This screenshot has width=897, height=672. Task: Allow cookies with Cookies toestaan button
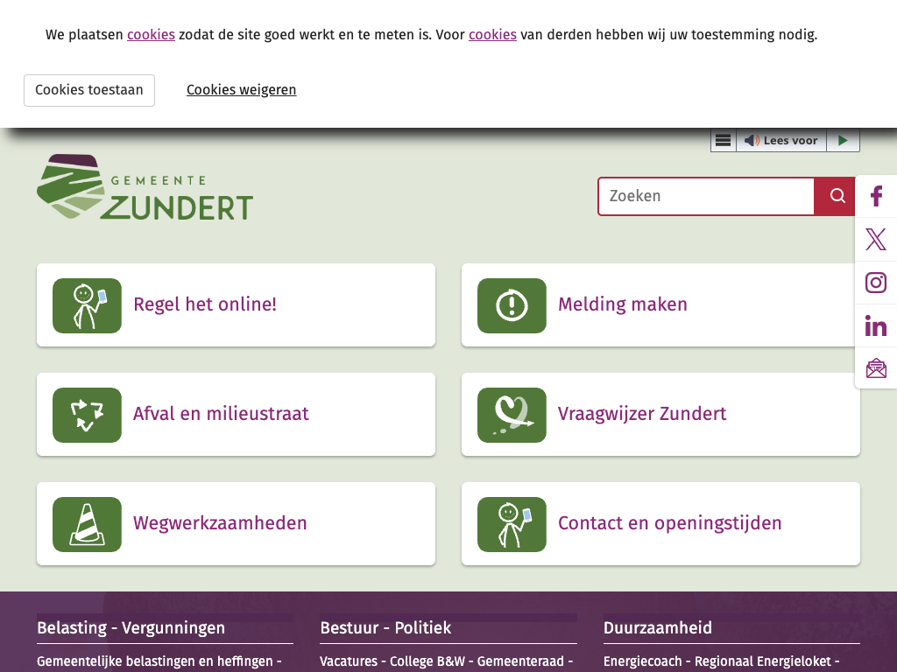click(89, 90)
